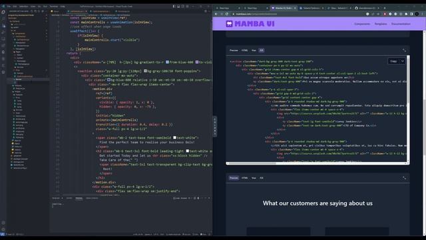Click the Customize Layout button in VS Code title bar

pyautogui.click(x=188, y=6)
